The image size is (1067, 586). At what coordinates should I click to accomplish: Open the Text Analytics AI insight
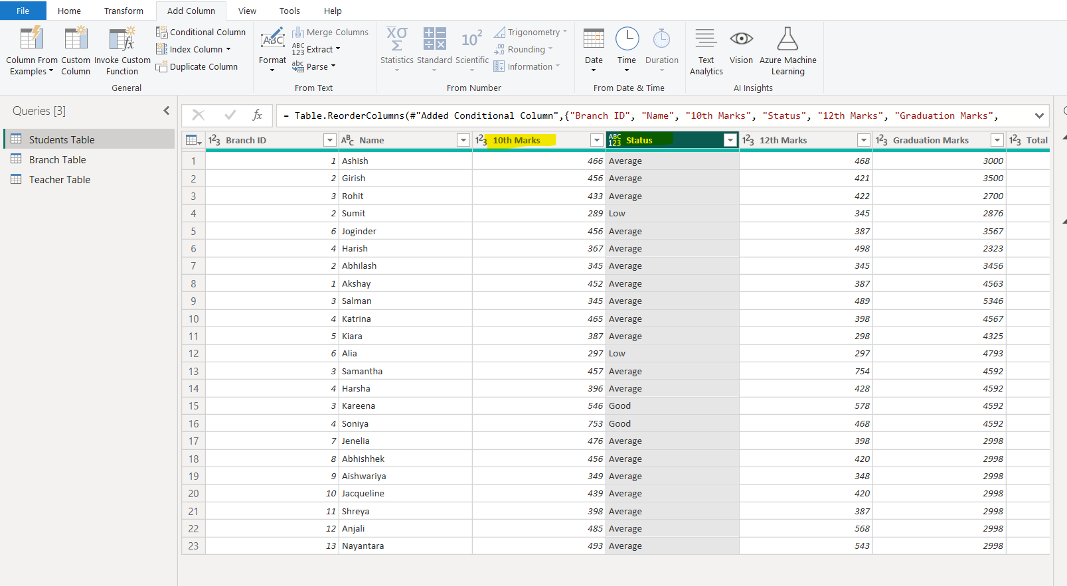click(706, 39)
